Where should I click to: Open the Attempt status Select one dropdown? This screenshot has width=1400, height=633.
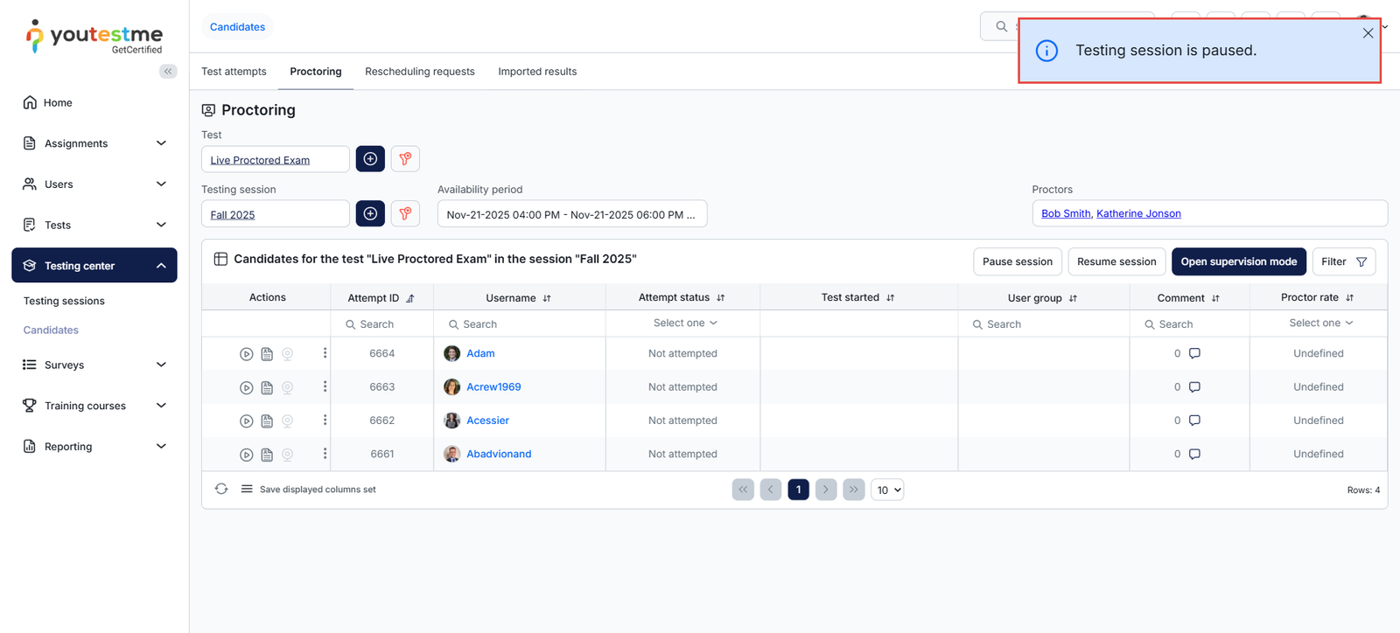pos(684,323)
